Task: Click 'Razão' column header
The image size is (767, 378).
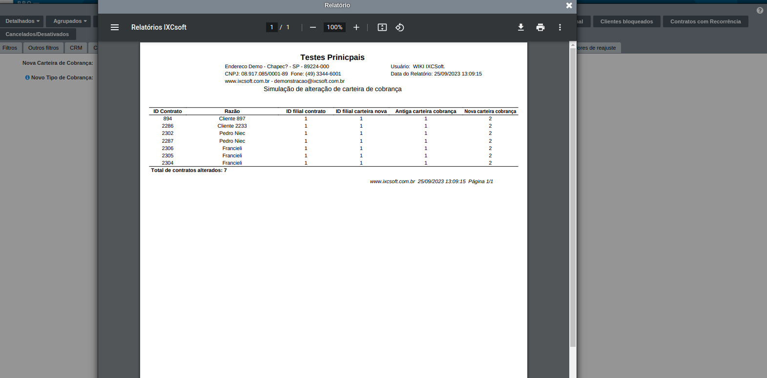Action: 232,112
